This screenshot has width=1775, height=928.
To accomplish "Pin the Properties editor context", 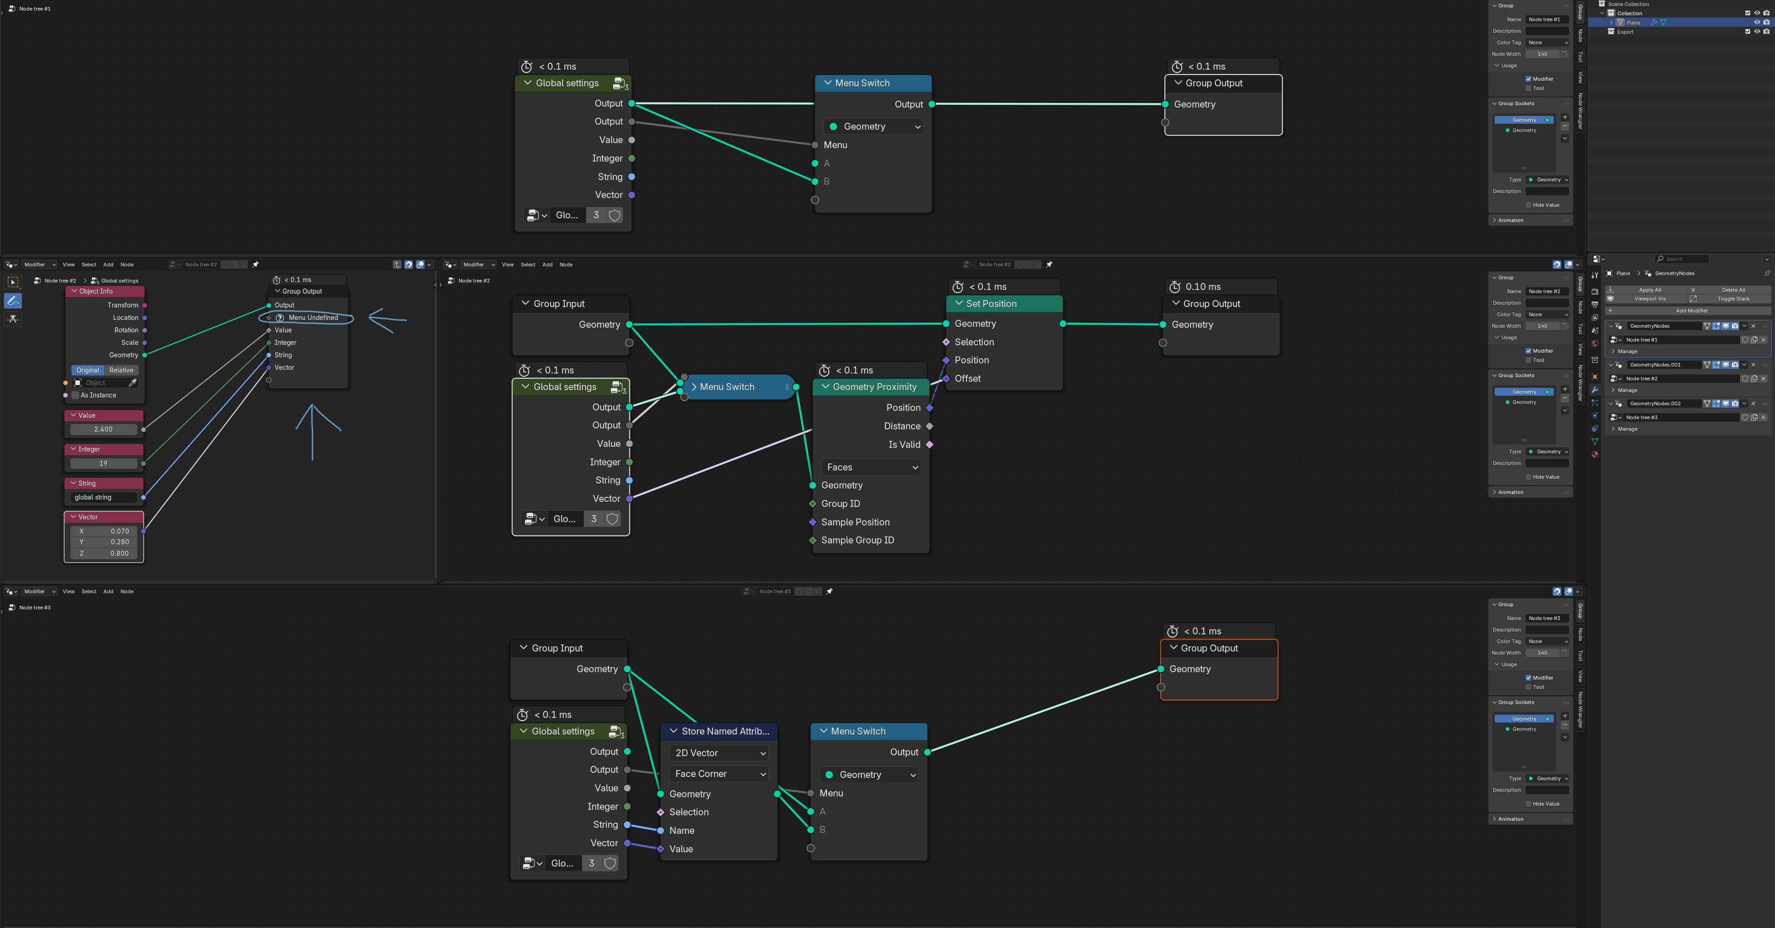I will click(1767, 273).
